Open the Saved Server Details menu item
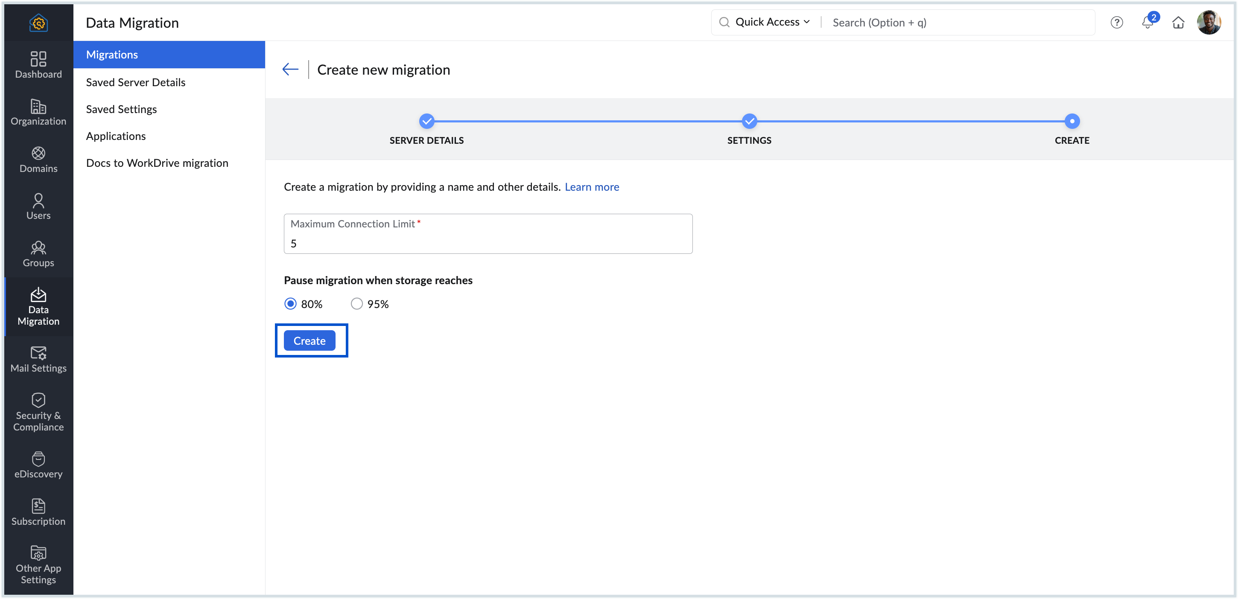The height and width of the screenshot is (599, 1238). point(135,82)
